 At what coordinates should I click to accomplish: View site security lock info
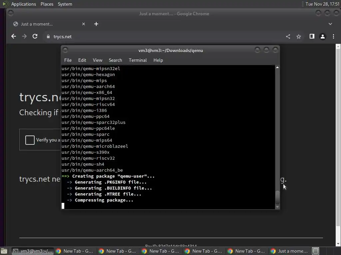click(x=48, y=37)
